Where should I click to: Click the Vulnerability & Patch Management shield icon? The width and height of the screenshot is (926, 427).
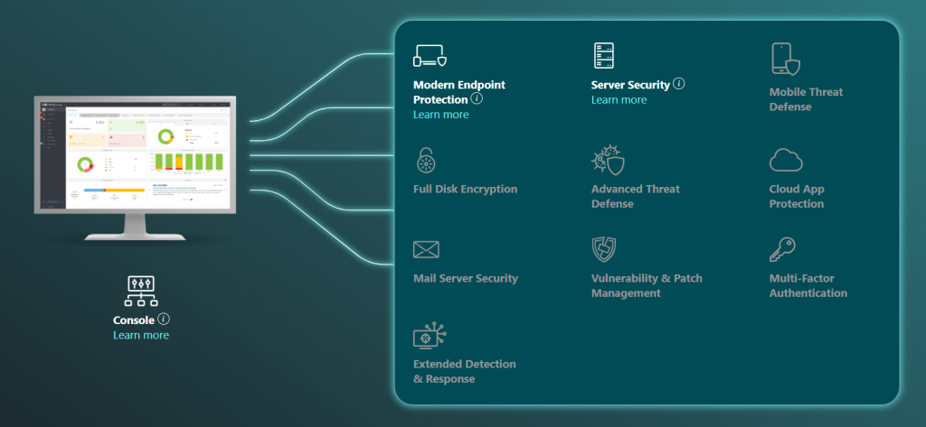click(x=605, y=250)
